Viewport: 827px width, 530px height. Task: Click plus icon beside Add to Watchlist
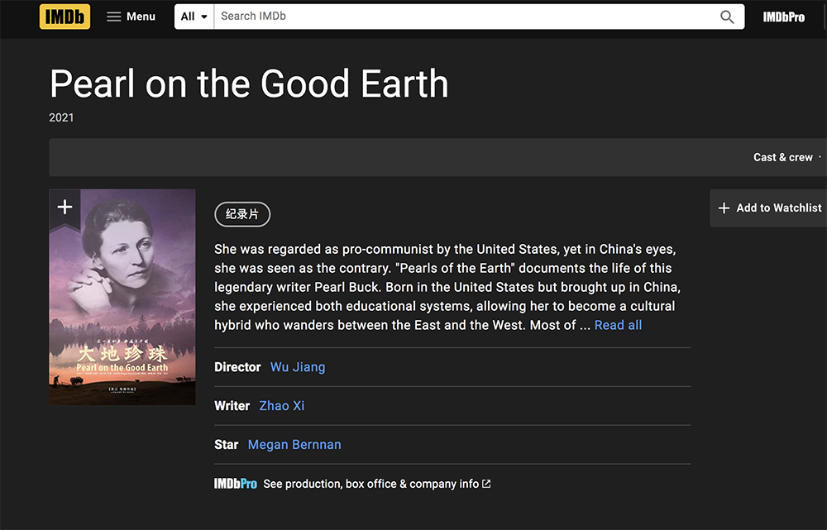(724, 208)
